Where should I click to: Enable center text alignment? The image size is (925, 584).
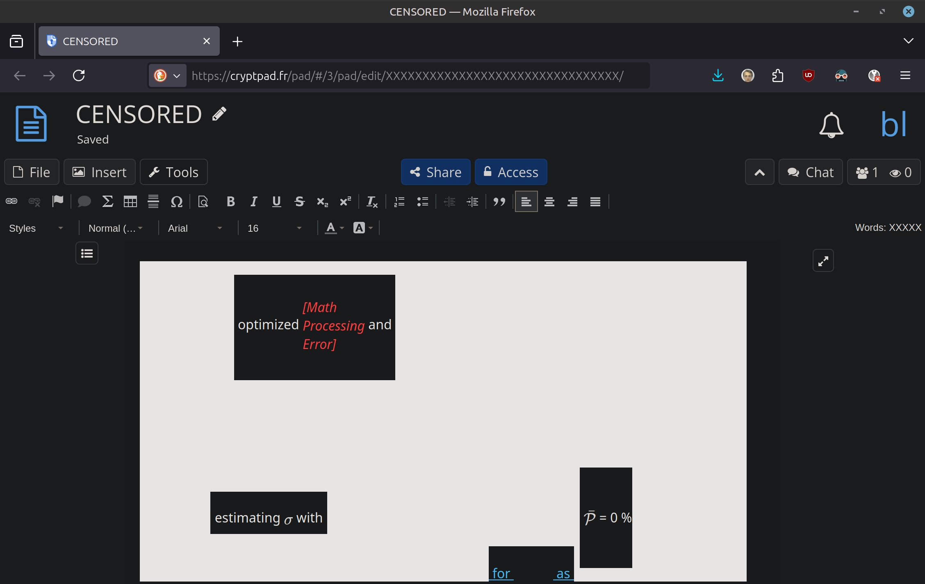(549, 201)
